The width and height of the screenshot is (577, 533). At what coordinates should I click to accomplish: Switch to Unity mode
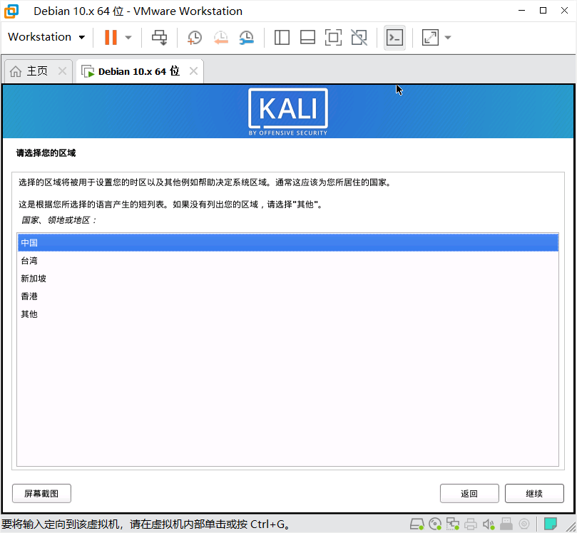click(359, 37)
